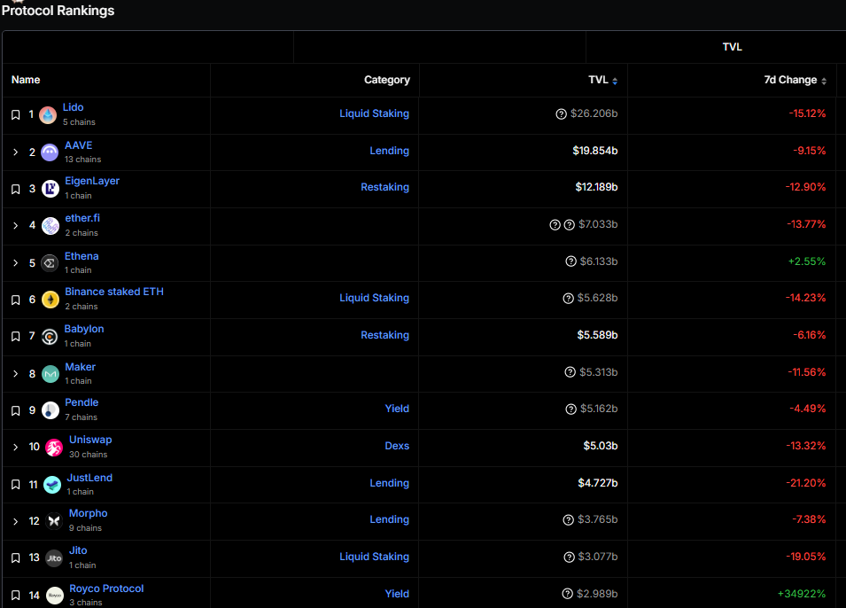Image resolution: width=846 pixels, height=608 pixels.
Task: Click the Lido protocol logo icon
Action: (48, 115)
